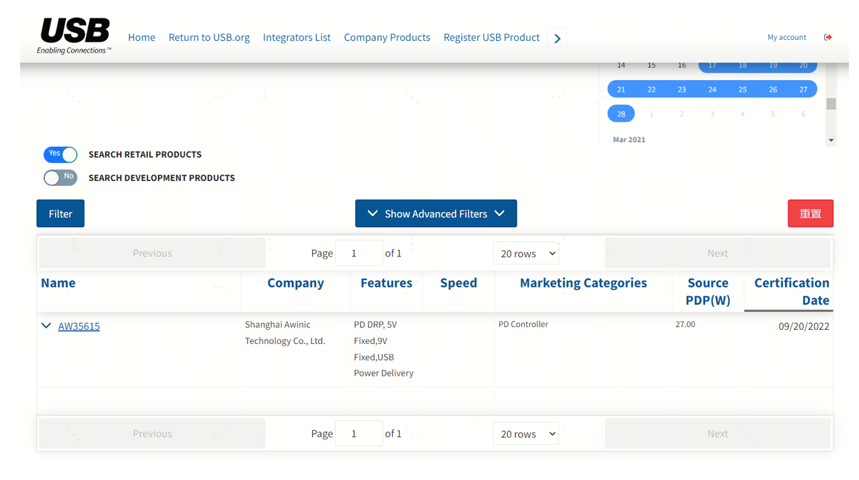Select day 28 in the calendar
Screen dimensions: 859x480
pyautogui.click(x=621, y=114)
